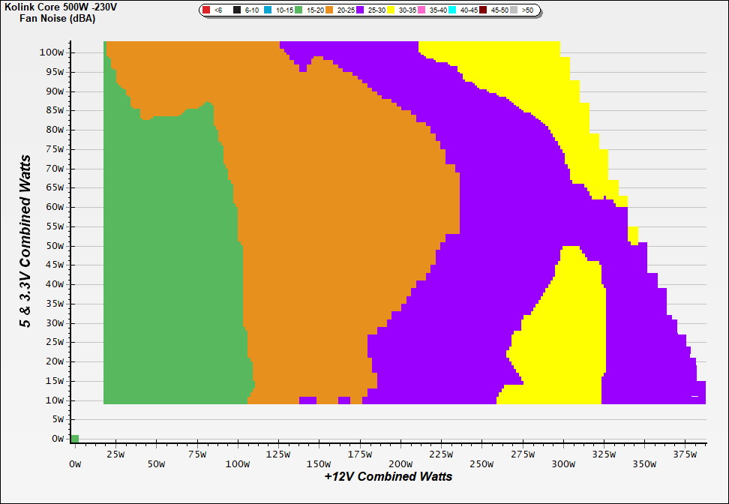Click the green 15-20 legend swatch
This screenshot has height=504, width=729.
click(298, 10)
